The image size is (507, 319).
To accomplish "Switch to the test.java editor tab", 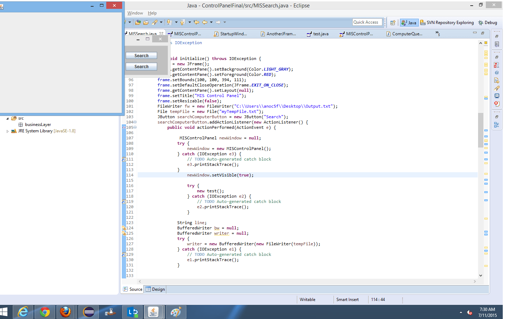I will [x=318, y=34].
